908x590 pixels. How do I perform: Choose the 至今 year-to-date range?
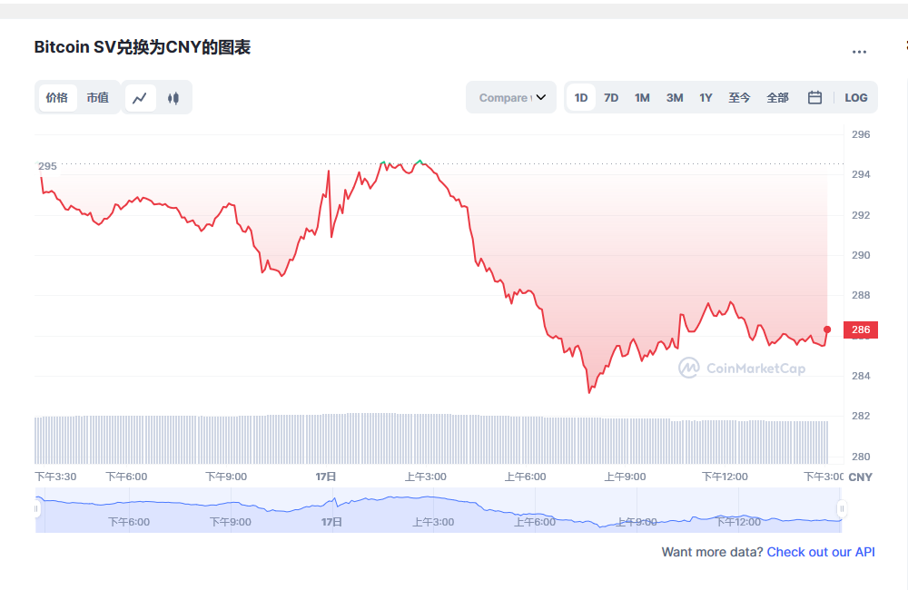739,97
